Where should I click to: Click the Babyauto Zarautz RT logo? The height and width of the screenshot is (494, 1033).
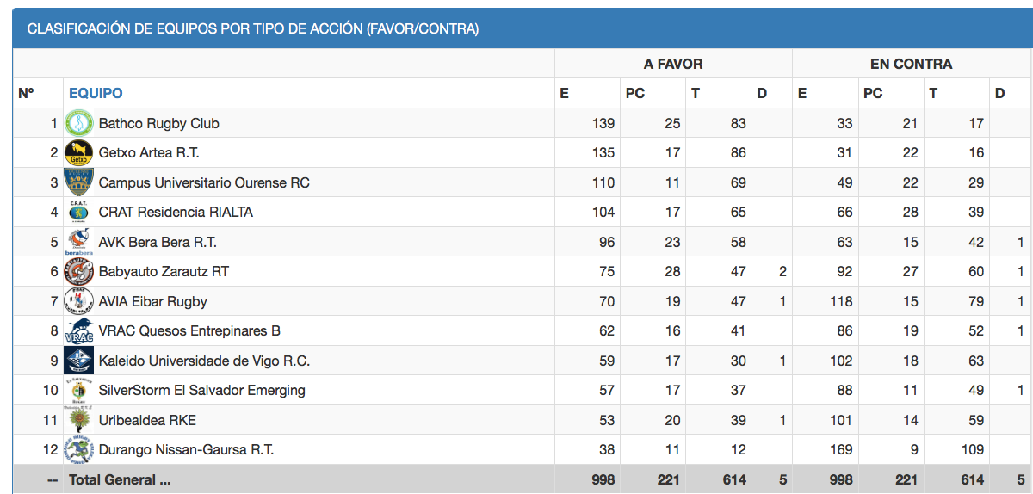point(79,272)
